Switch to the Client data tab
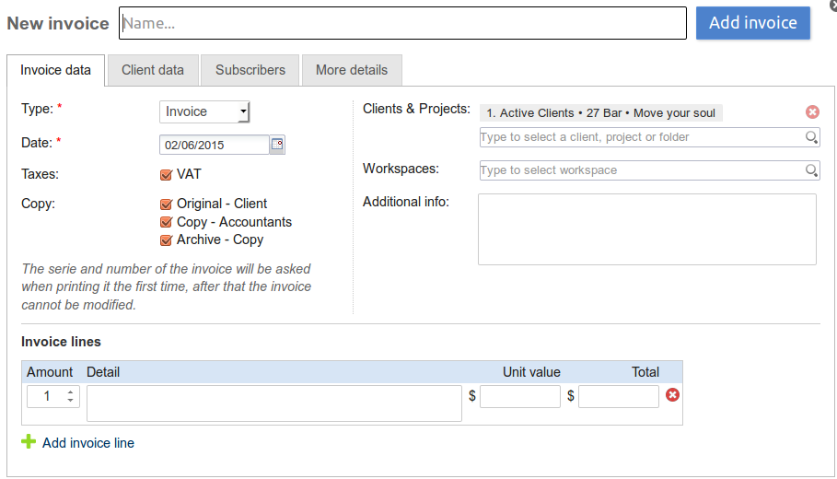The height and width of the screenshot is (479, 837). 153,70
